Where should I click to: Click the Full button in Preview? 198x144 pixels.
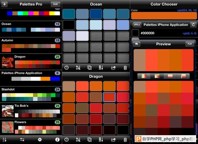point(189,44)
